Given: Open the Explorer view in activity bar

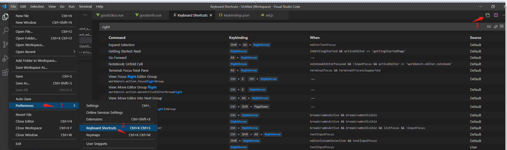Looking at the screenshot, I should tap(5, 17).
